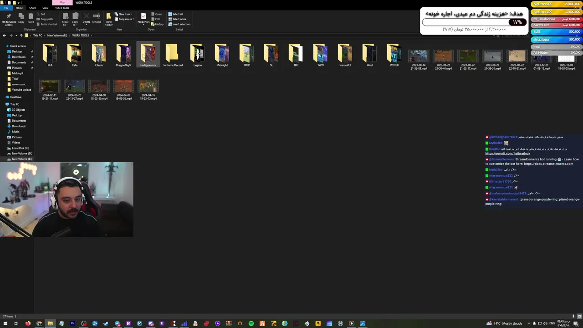
Task: Click the Edit button in ribbon
Action: tap(156, 19)
